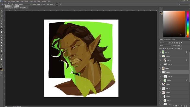Hide Layer 9 using its eye icon
Image resolution: width=190 pixels, height=107 pixels.
[160, 56]
